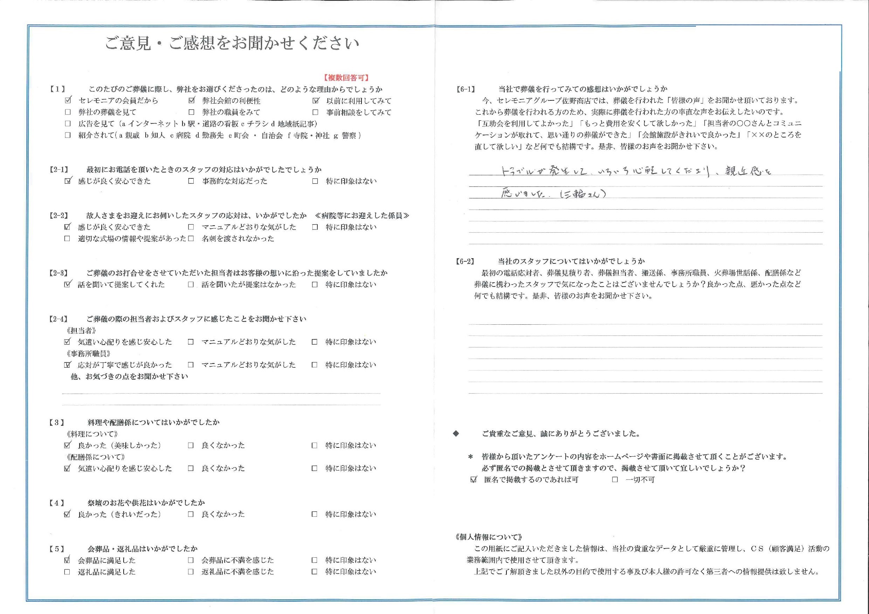The height and width of the screenshot is (614, 869).
Task: Click the '《事務所職員》' sub-heading
Action: (88, 353)
